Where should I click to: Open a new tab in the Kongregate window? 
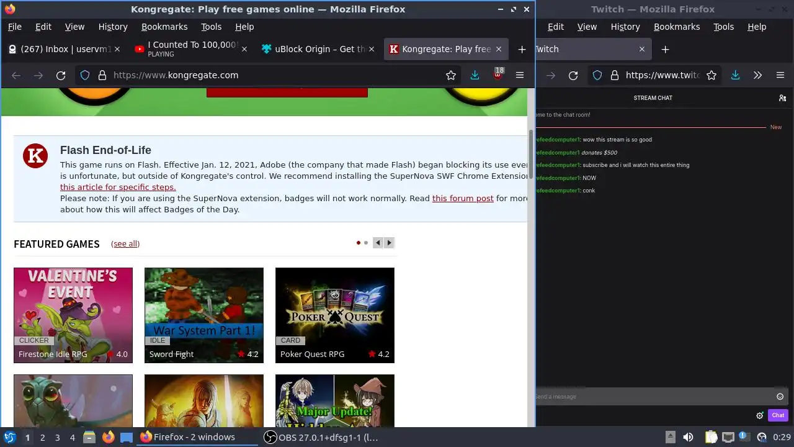click(522, 49)
